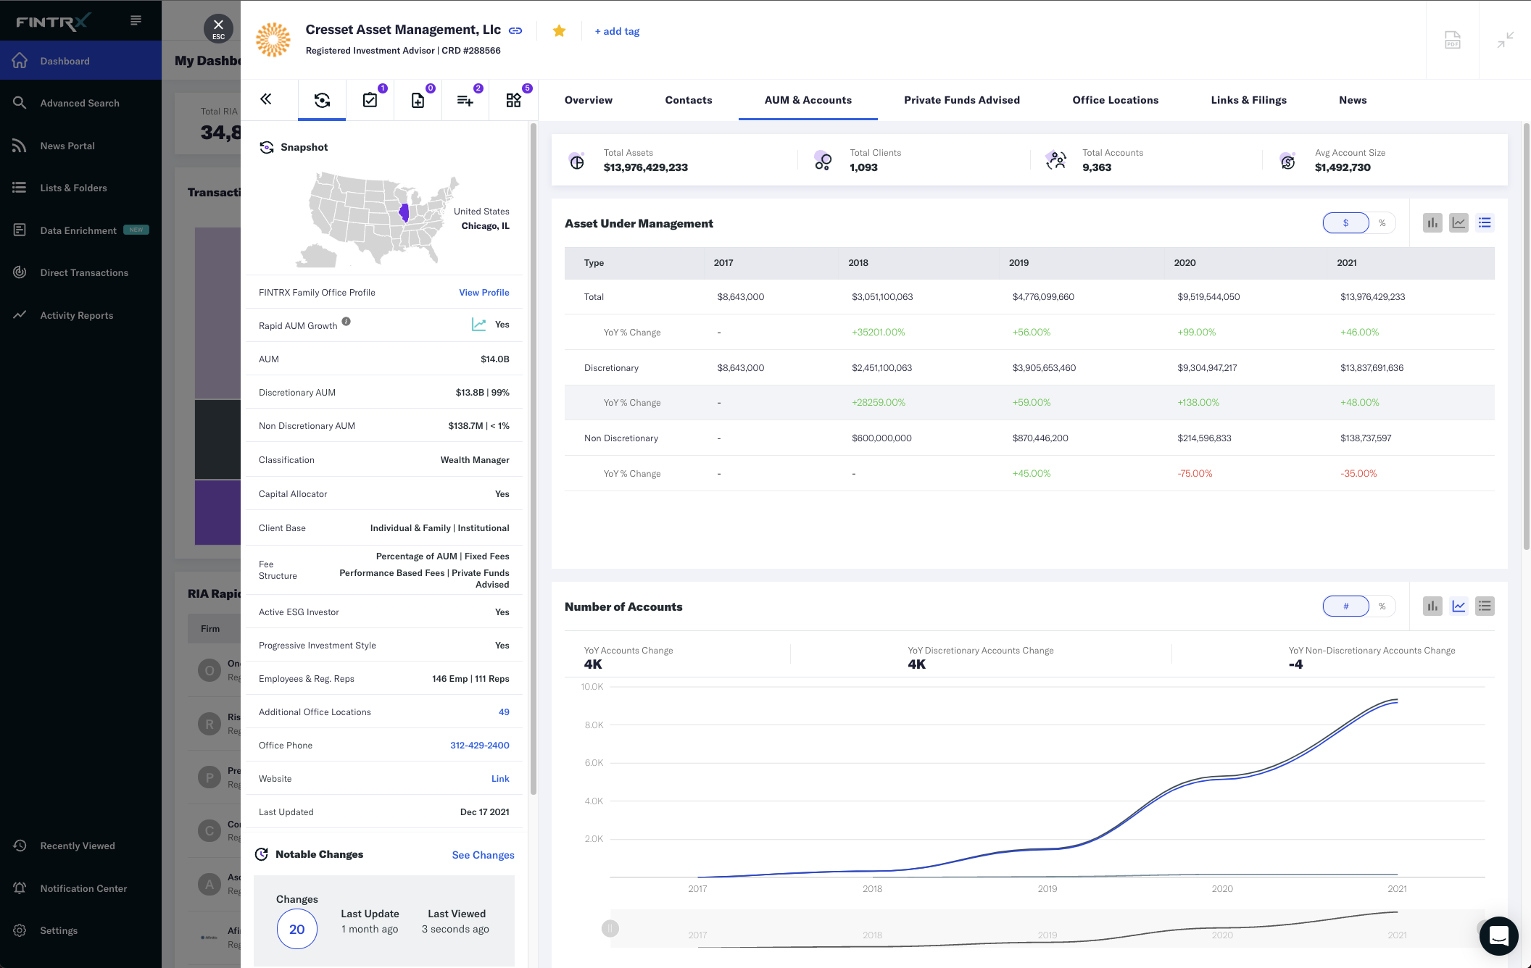1531x968 pixels.
Task: Open Settings in the sidebar
Action: point(80,930)
